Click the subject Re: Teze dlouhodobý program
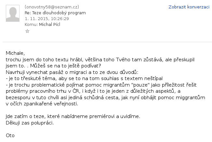The image size is (212, 142). click(x=55, y=13)
